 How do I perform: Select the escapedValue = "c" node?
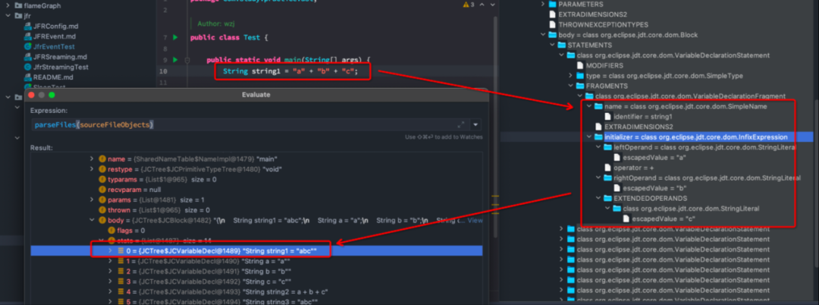coord(664,219)
